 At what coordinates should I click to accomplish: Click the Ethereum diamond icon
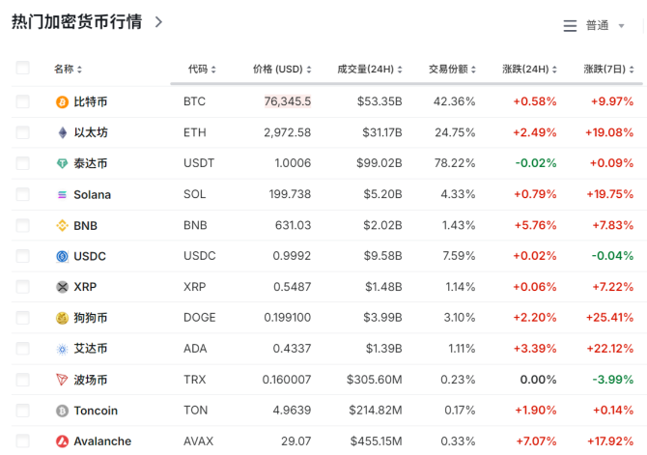(63, 132)
